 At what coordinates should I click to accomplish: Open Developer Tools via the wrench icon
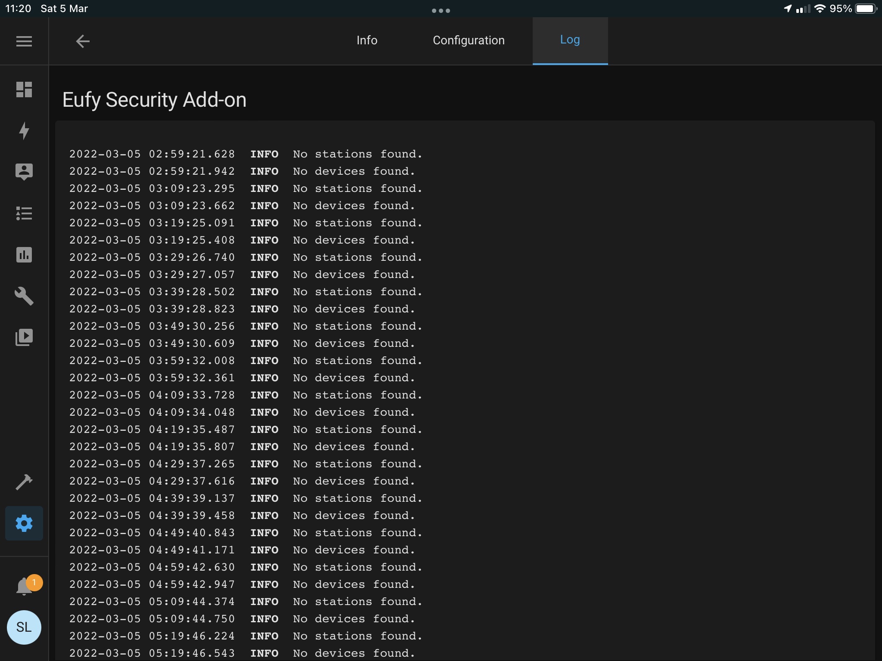coord(24,297)
